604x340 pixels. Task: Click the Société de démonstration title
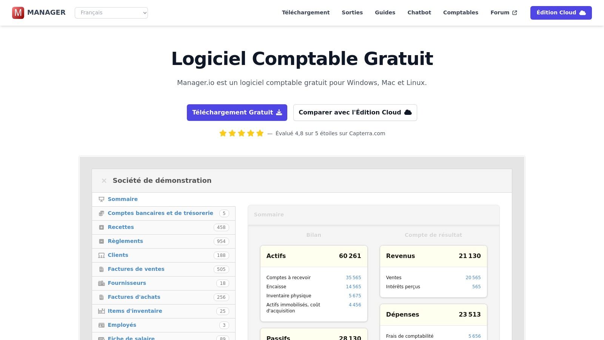162,181
